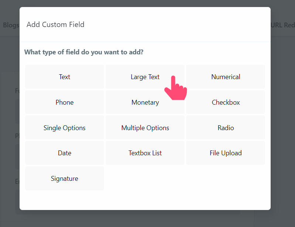Select the Date field type

(65, 153)
